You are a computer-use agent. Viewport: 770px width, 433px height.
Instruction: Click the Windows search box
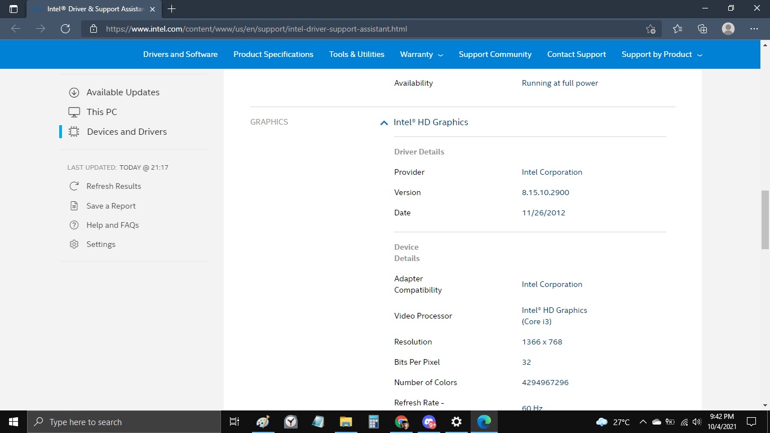pos(124,422)
